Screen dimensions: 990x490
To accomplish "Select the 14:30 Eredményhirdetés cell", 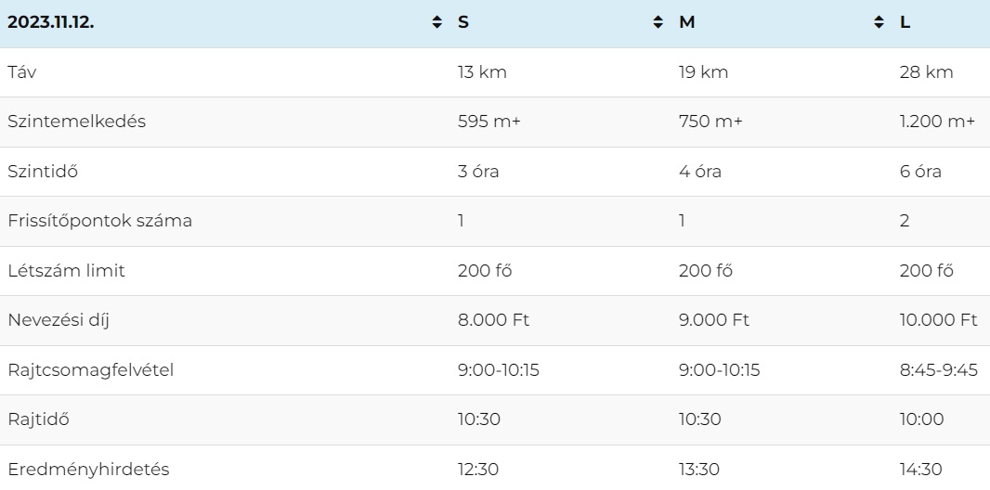I will tap(920, 470).
